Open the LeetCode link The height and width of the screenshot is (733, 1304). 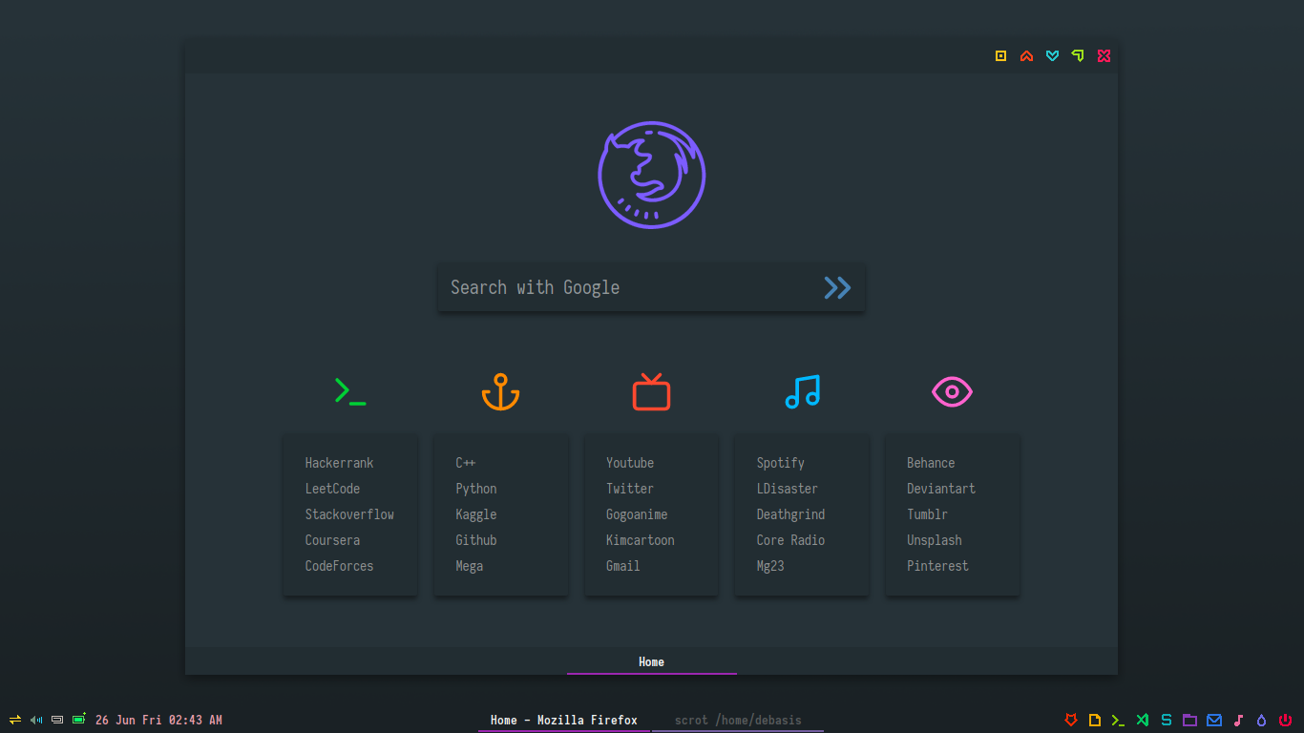click(x=332, y=489)
